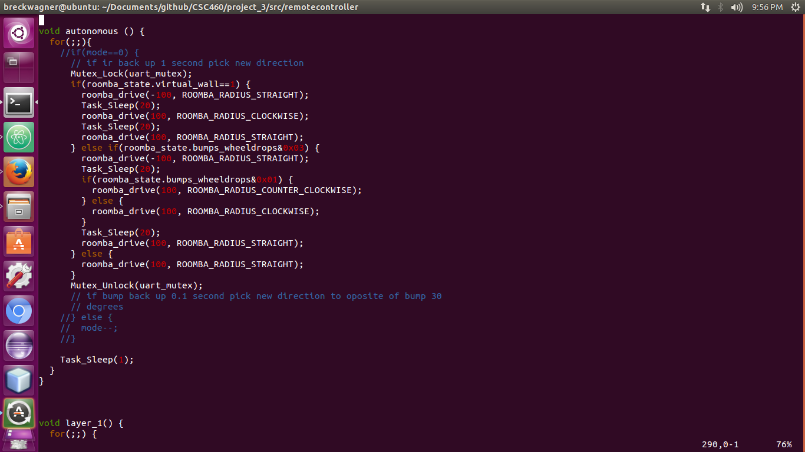
Task: Place cursor on 'void autonomous () {' line
Action: 92,31
